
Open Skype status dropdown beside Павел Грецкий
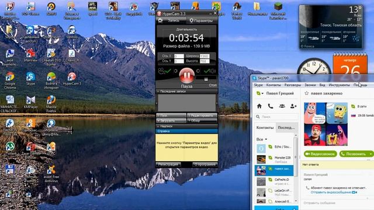click(x=259, y=93)
